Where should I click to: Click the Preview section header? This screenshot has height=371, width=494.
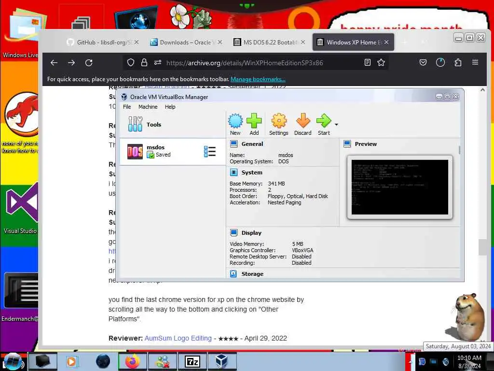click(366, 144)
